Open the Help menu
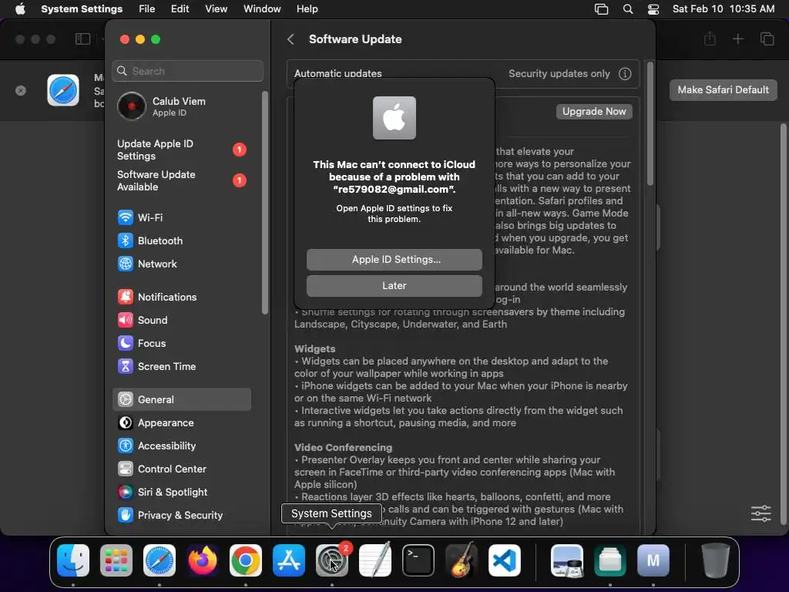The image size is (789, 592). [x=307, y=9]
